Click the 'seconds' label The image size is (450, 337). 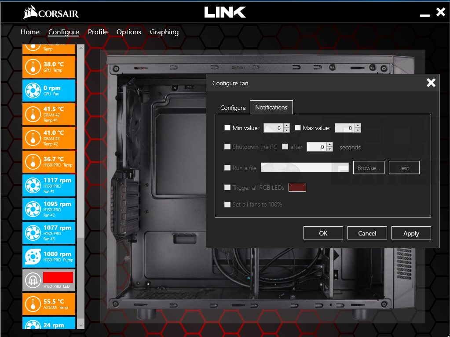click(x=350, y=147)
